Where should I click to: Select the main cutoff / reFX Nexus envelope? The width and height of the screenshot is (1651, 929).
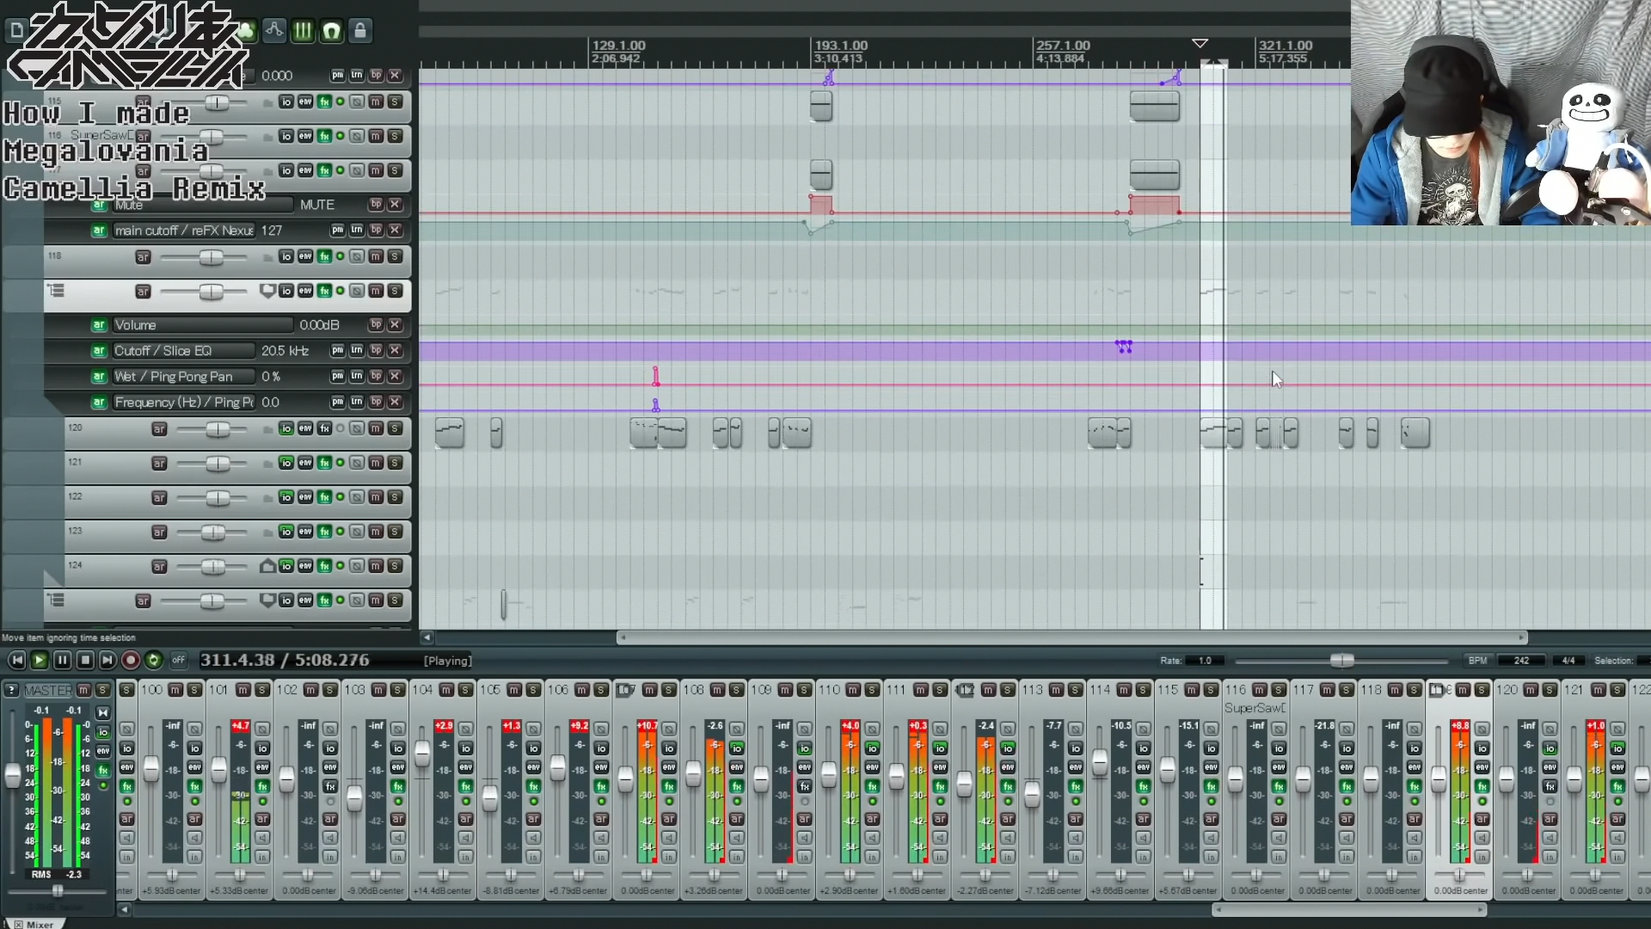click(x=183, y=231)
